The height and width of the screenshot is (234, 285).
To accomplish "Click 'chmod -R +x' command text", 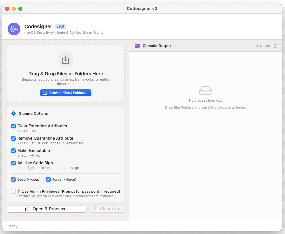I will [x=29, y=156].
